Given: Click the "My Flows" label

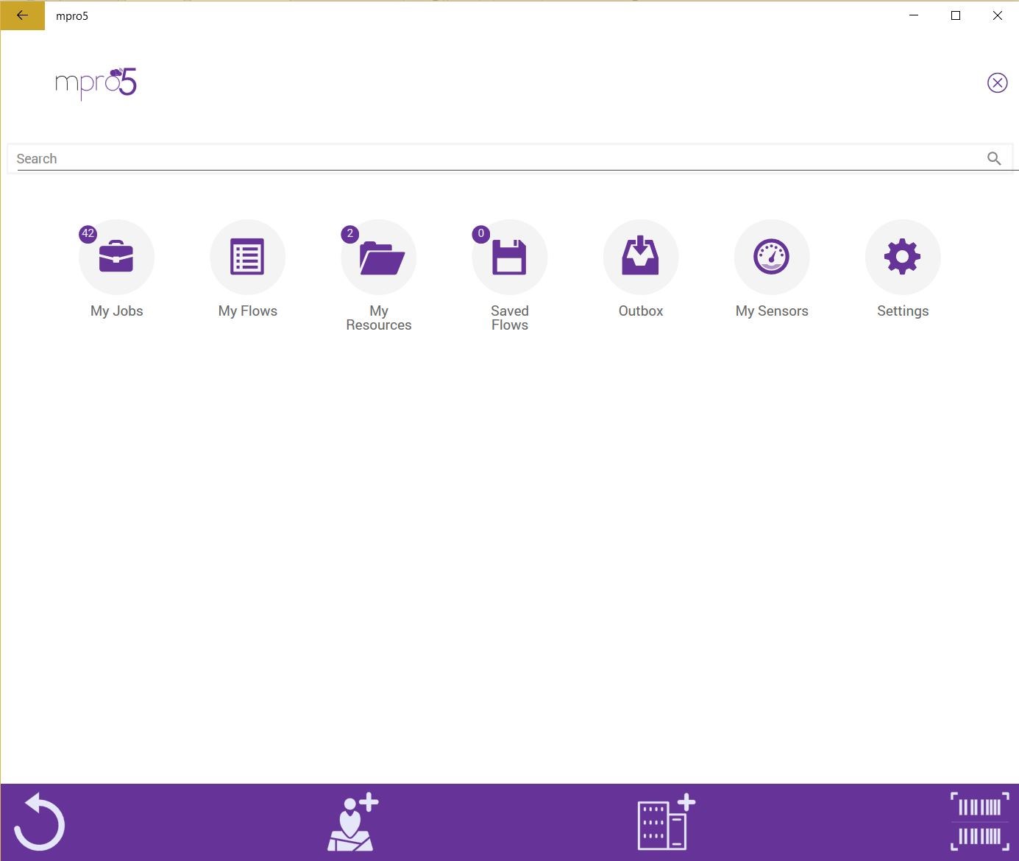Looking at the screenshot, I should (248, 311).
